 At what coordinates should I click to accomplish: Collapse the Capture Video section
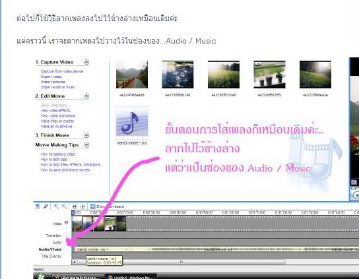click(x=86, y=62)
